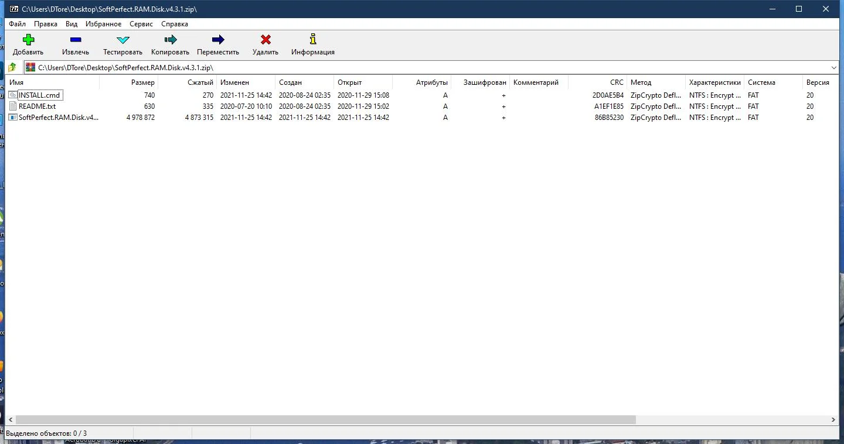Screen dimensions: 844x444
Task: Click the Переместить arrow icon
Action: point(218,40)
